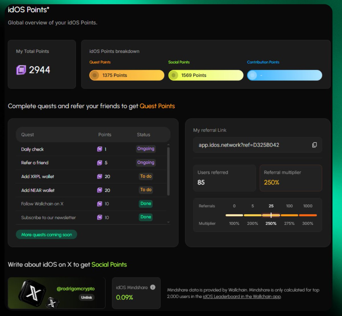Click the points icon in Refer a friend row

99,163
